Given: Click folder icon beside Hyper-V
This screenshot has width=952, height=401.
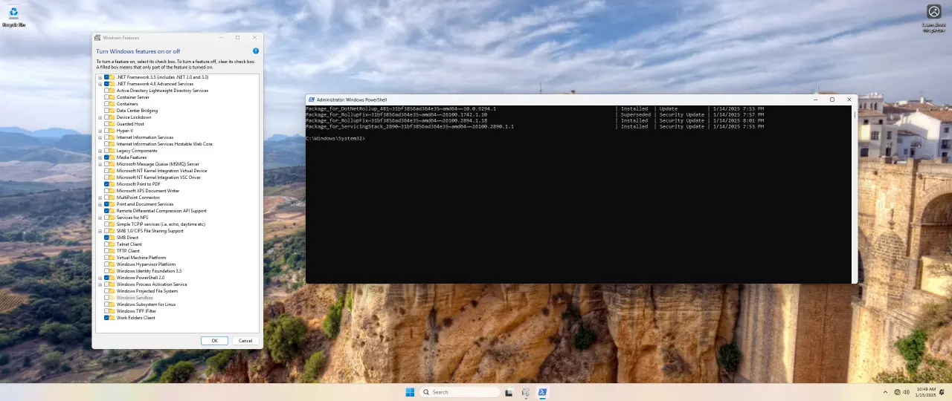Looking at the screenshot, I should point(112,131).
